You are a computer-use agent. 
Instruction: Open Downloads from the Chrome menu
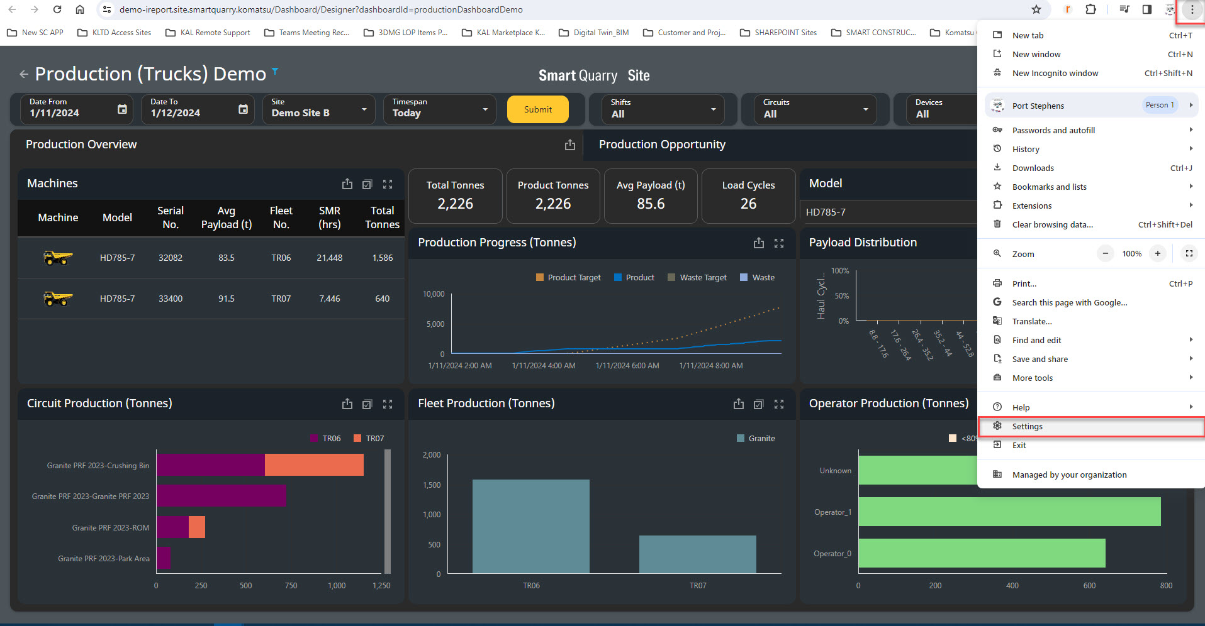[1091, 168]
